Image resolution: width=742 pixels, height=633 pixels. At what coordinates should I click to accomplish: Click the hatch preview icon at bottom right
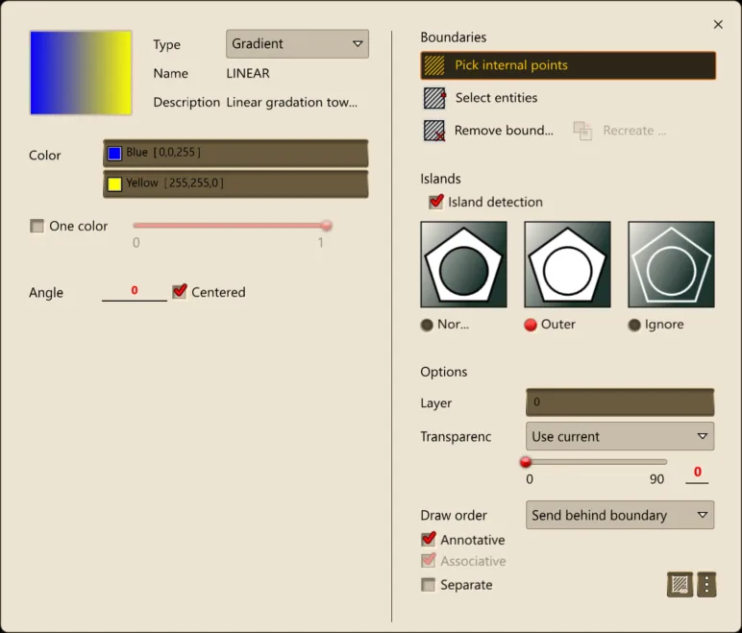point(680,583)
